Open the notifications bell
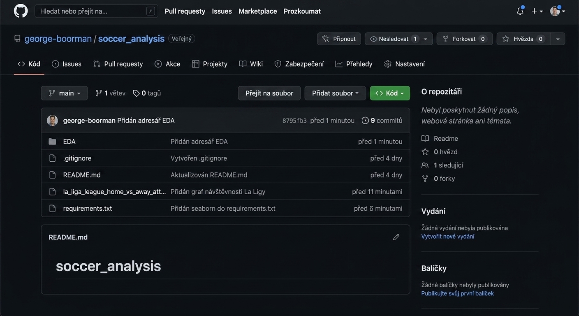 pos(520,11)
